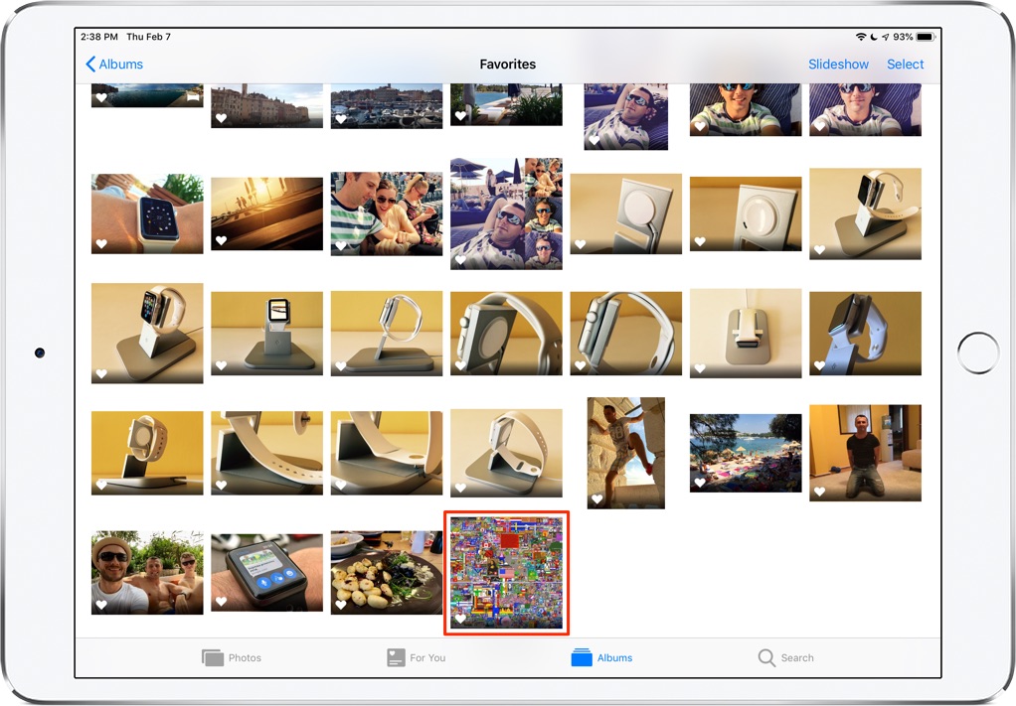Tap the heart on the collage photo
Screen dimensions: 1016x706
click(460, 259)
